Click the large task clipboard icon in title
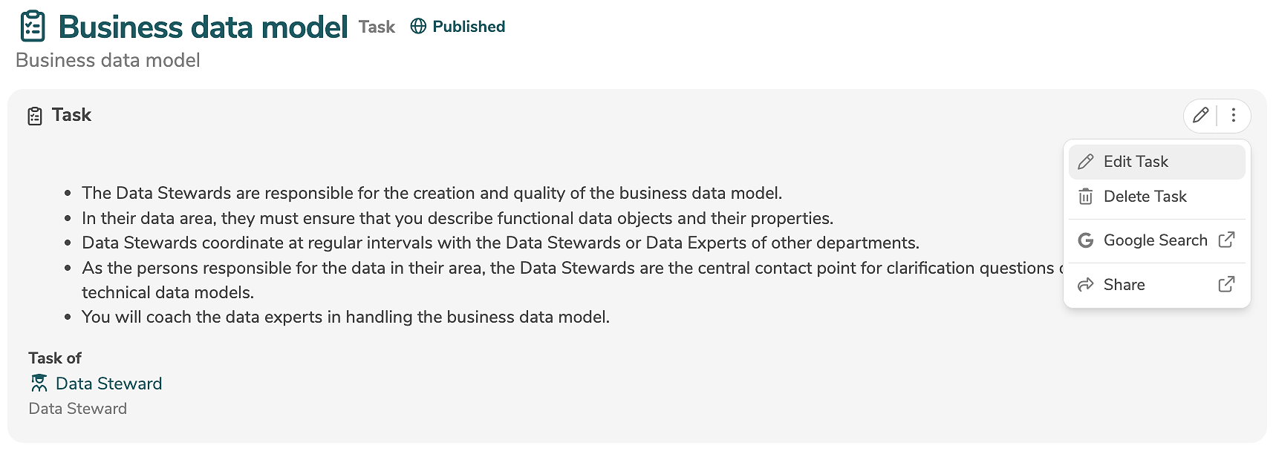The image size is (1276, 451). (33, 27)
